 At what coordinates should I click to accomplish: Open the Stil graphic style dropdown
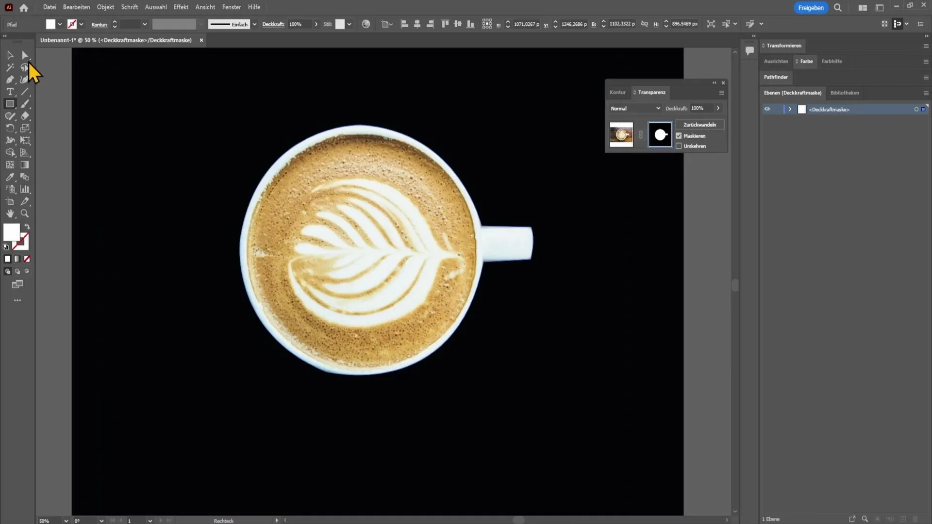point(349,24)
